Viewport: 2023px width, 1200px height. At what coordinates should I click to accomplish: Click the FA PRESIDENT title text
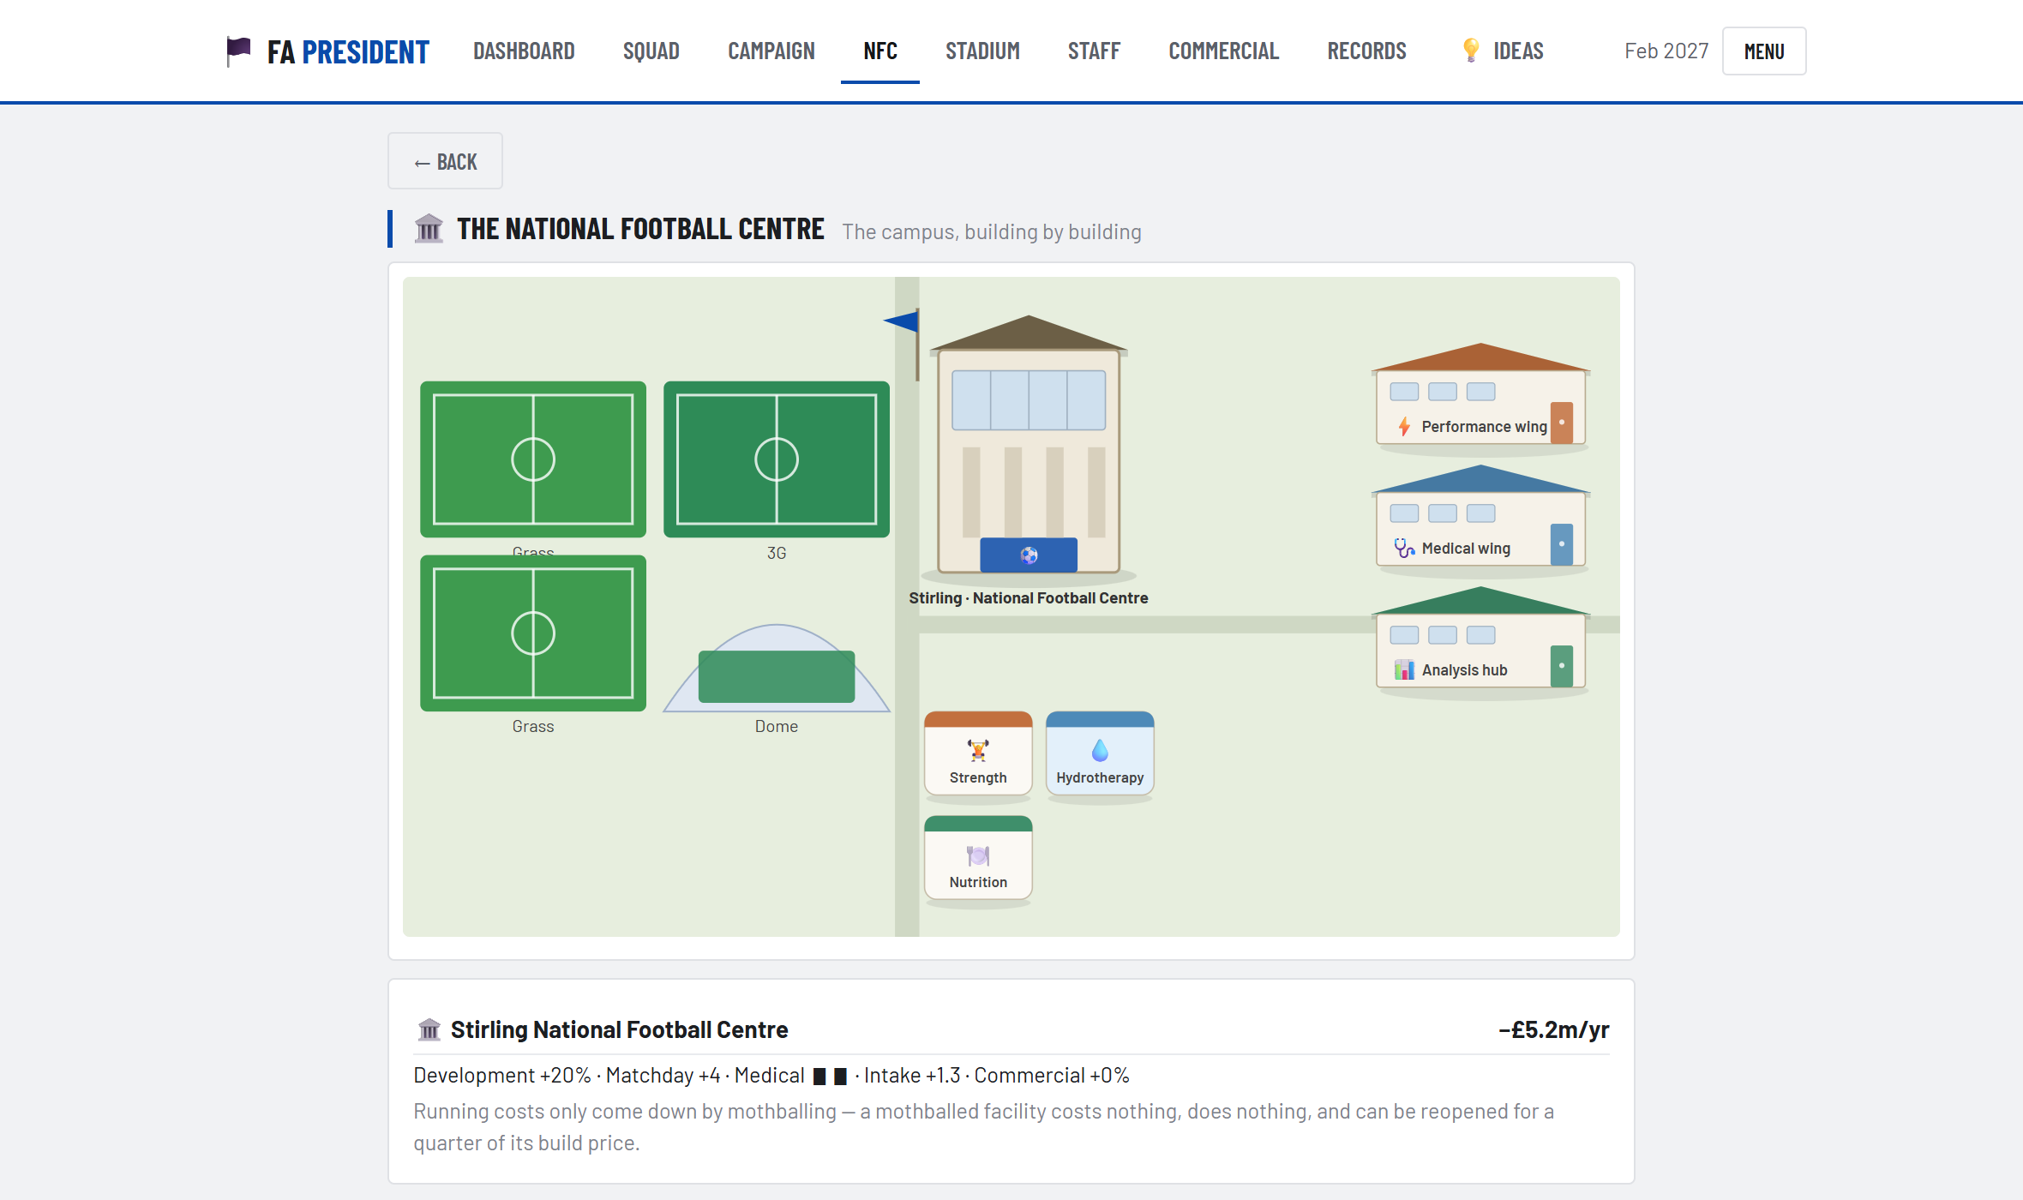(348, 52)
